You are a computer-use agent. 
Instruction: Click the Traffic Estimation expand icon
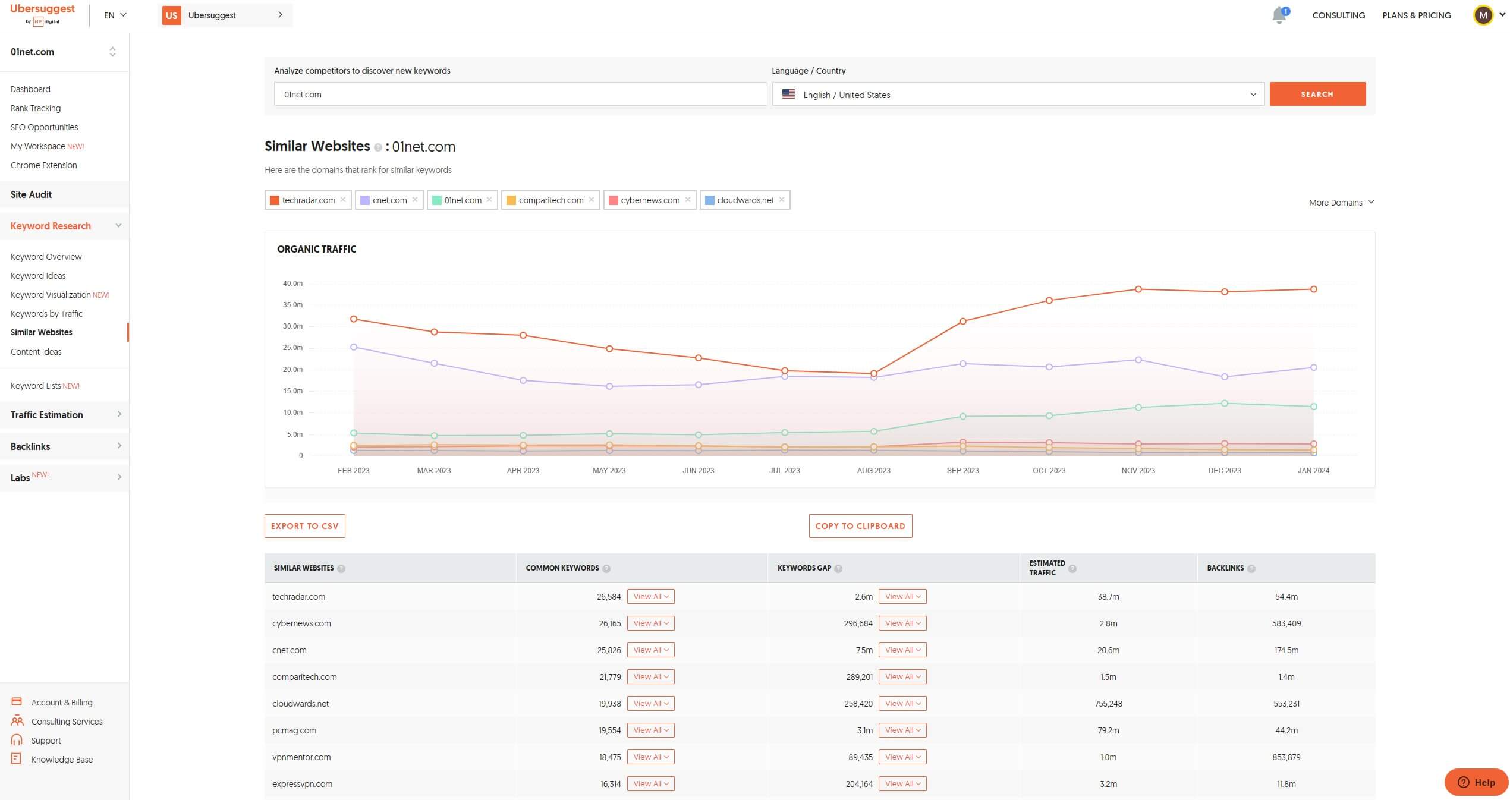pos(119,414)
